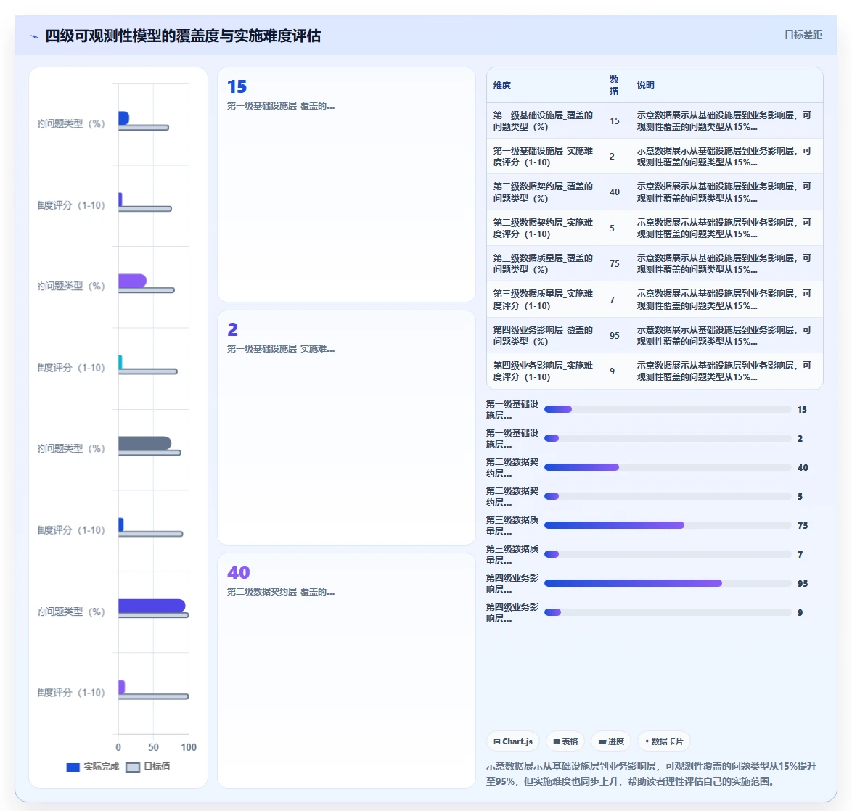Click the progress bar with value 75
Image resolution: width=852 pixels, height=811 pixels.
point(668,525)
